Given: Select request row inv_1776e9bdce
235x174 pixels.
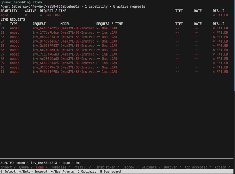Looking at the screenshot, I should pyautogui.click(x=114, y=32).
